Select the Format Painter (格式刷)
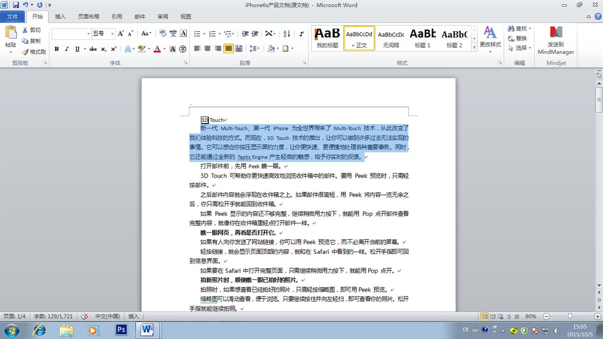603x339 pixels. click(34, 52)
